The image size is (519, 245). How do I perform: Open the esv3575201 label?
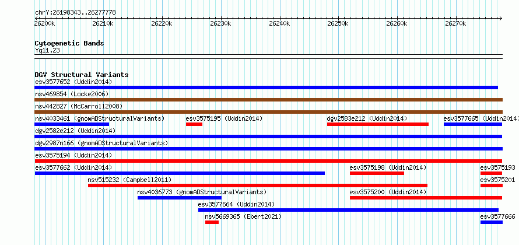pos(498,180)
